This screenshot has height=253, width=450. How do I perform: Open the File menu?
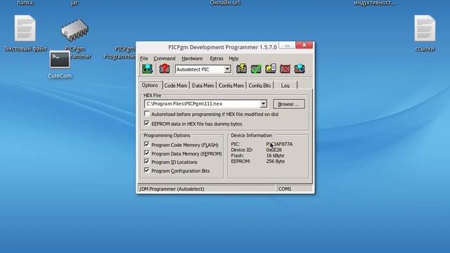pos(144,58)
